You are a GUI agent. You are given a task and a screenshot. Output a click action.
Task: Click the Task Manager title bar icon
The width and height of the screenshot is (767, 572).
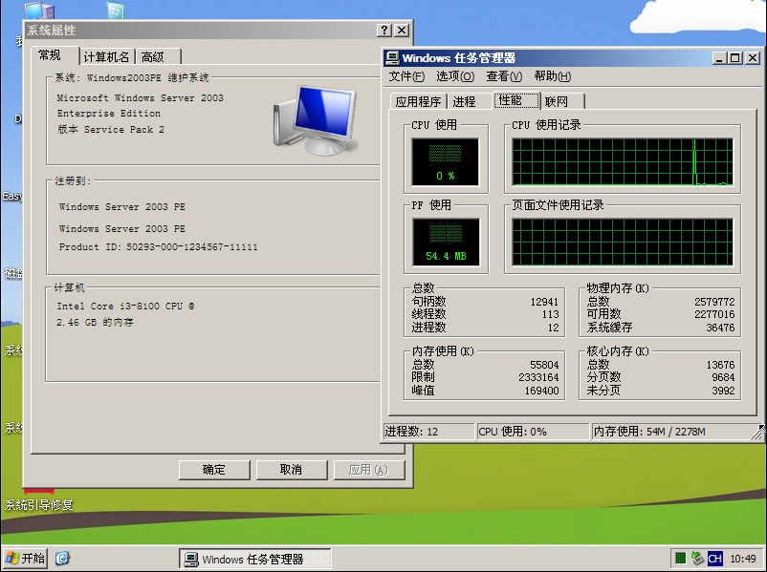(x=392, y=58)
